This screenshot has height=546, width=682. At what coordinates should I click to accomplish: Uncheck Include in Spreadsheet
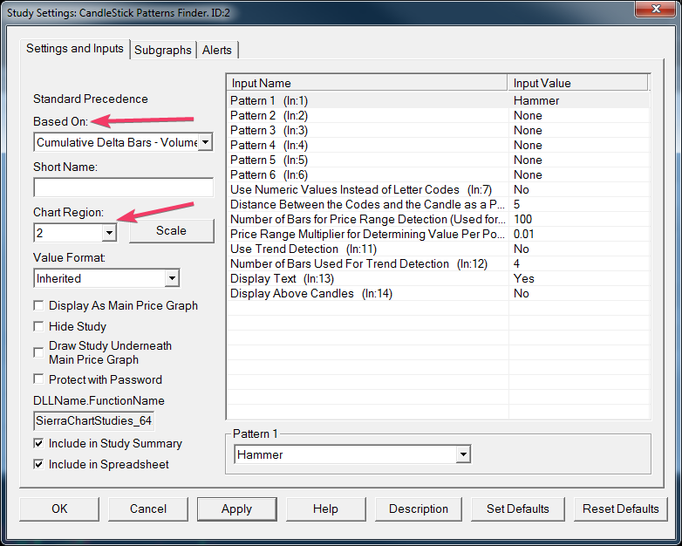[38, 464]
